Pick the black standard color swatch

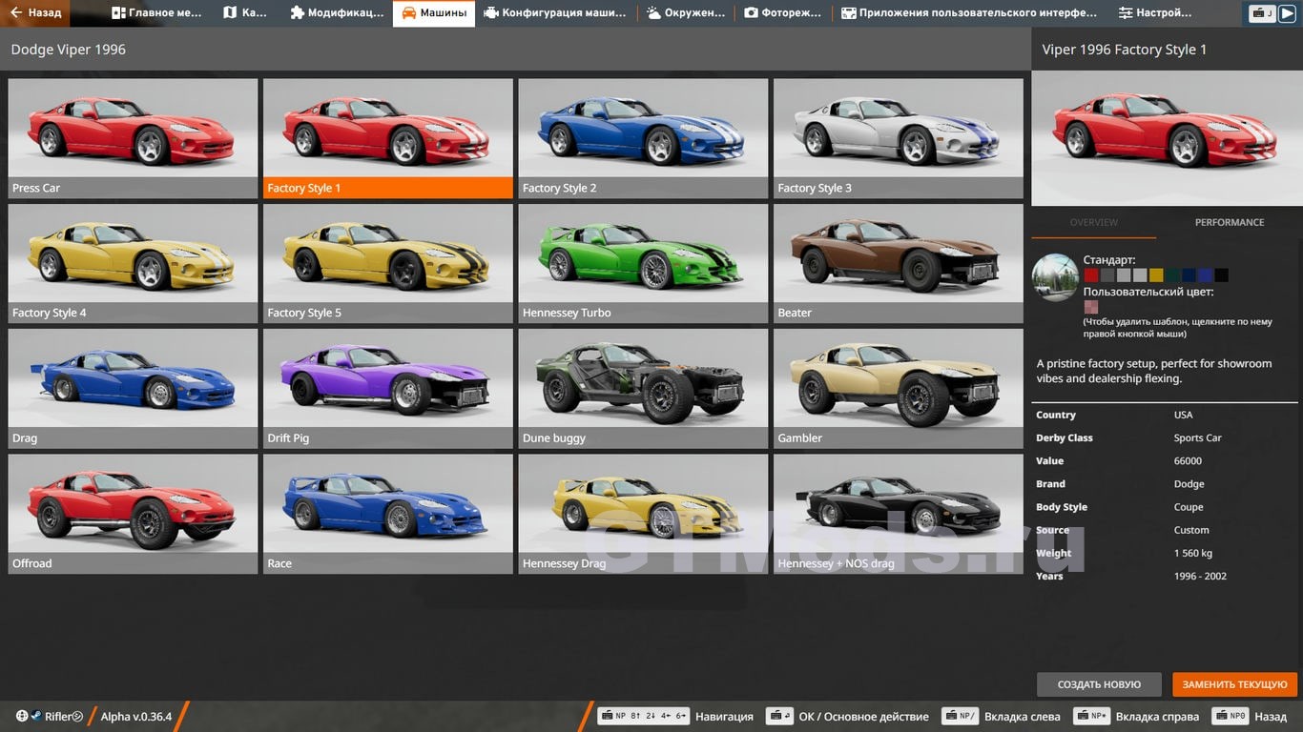click(1221, 275)
